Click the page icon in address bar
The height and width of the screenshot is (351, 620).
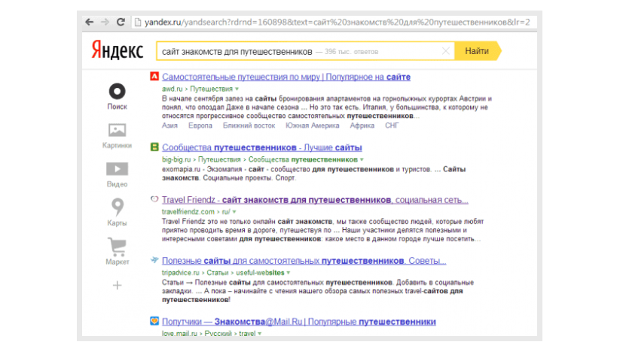point(138,22)
